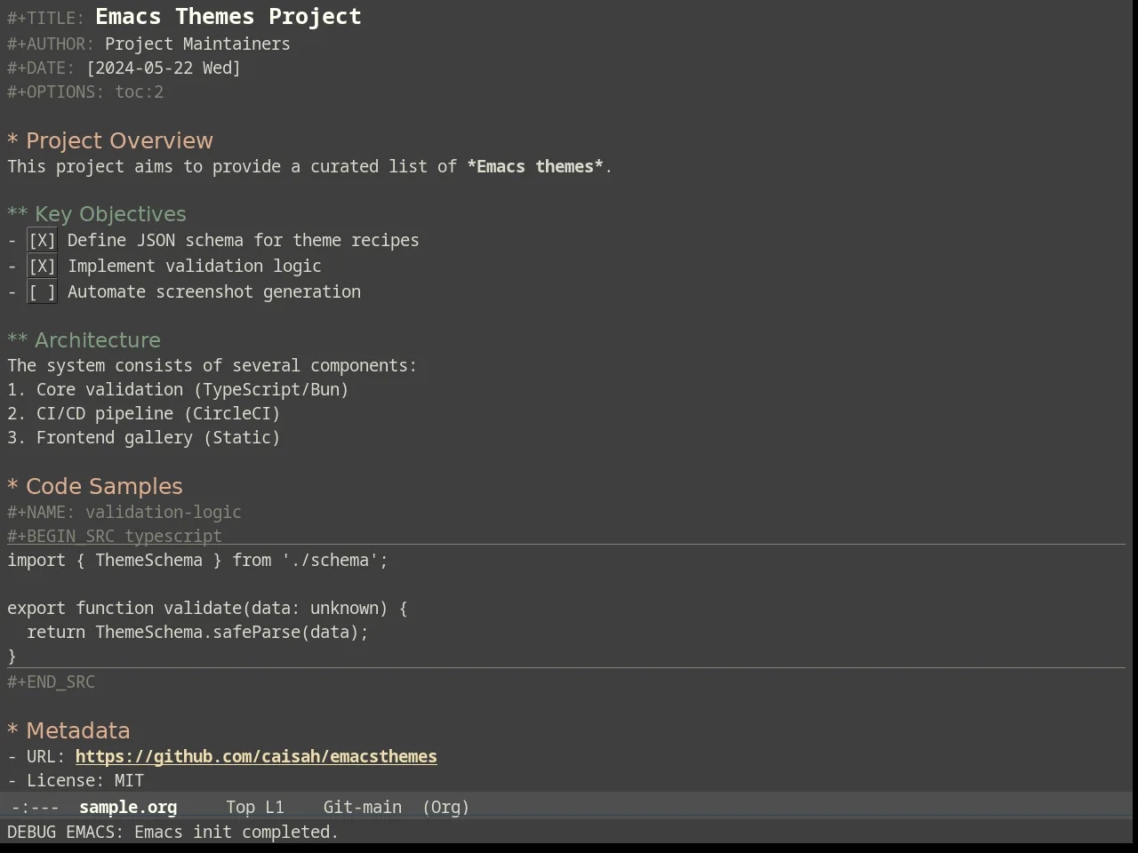Uncheck the Implement validation logic checkbox
The width and height of the screenshot is (1138, 853).
pyautogui.click(x=42, y=266)
